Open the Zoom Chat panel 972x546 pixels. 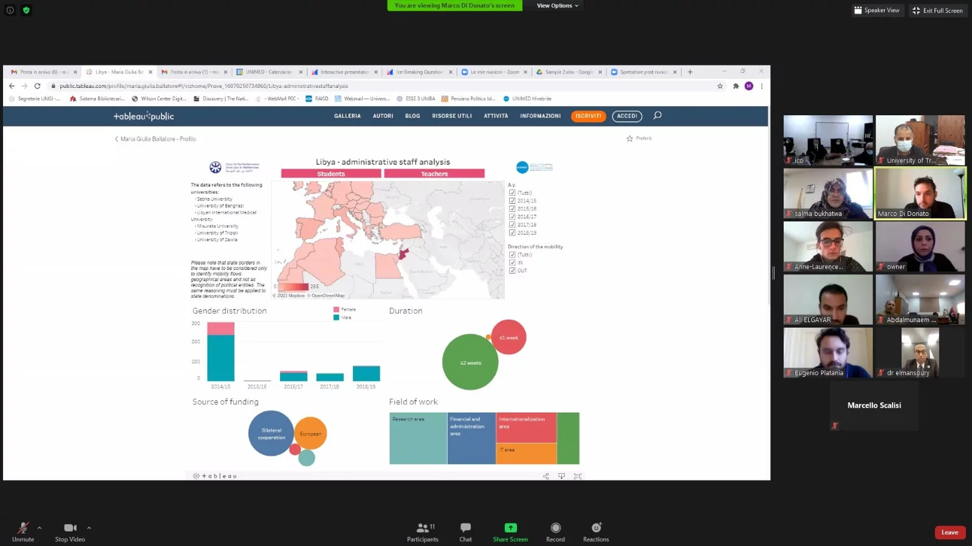(x=465, y=528)
